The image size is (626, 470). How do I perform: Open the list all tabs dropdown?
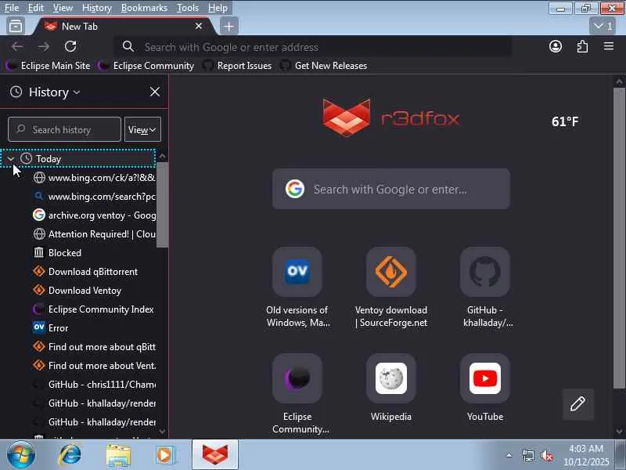click(x=603, y=26)
